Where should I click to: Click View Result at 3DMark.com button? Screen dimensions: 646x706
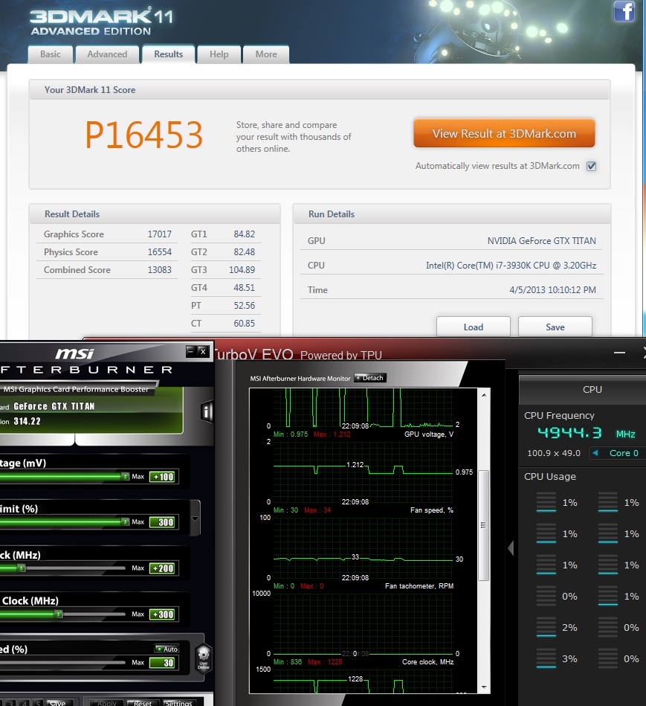coord(504,133)
